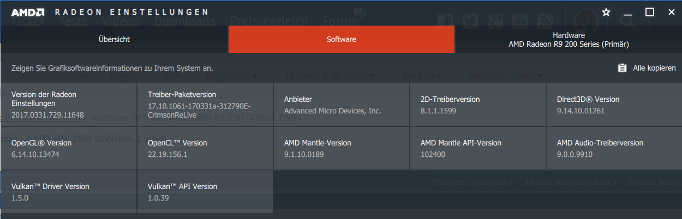The height and width of the screenshot is (219, 682).
Task: Select the OpenCL Version tile
Action: tap(205, 148)
